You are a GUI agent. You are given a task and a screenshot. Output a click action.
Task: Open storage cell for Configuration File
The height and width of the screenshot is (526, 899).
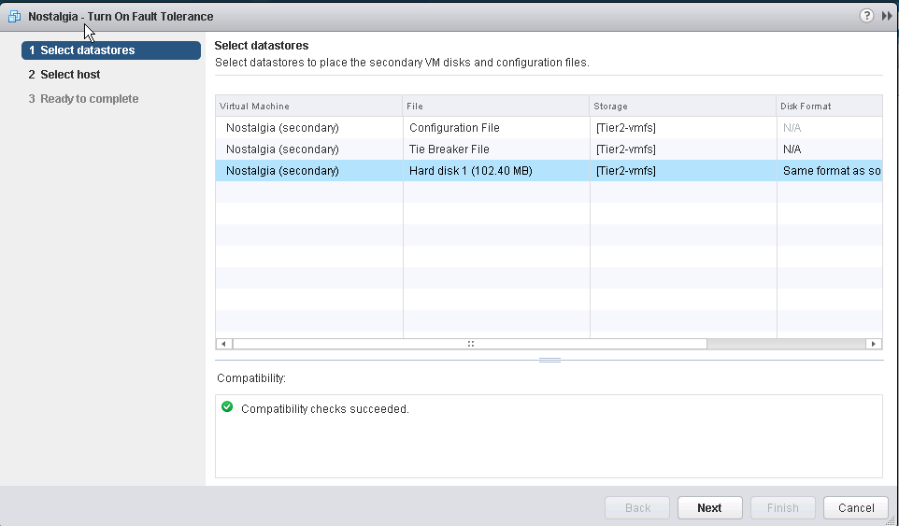tap(683, 128)
